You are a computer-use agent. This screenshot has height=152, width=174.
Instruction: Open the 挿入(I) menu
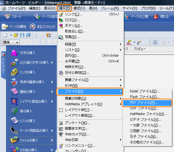[x=64, y=8]
